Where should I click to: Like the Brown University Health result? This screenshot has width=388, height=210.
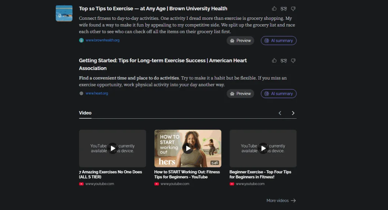tap(274, 9)
